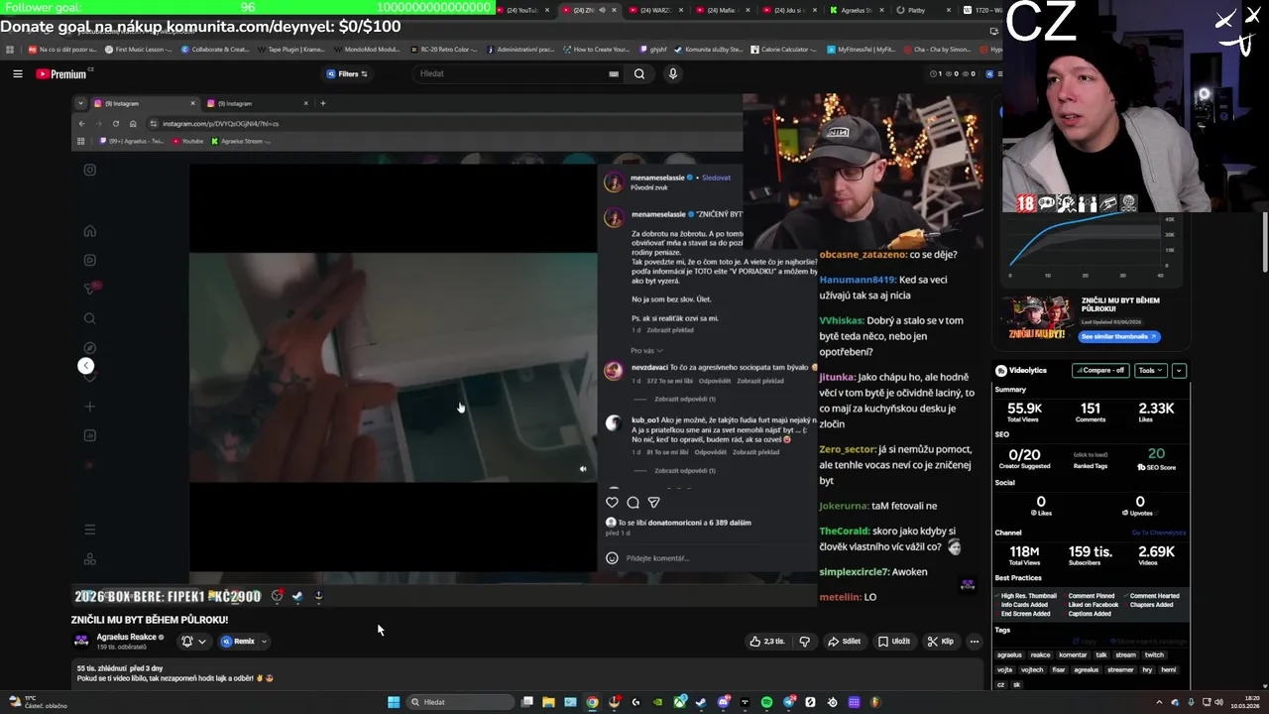Viewport: 1269px width, 714px height.
Task: Open the Komunita služby Steam bookmark
Action: [x=707, y=49]
